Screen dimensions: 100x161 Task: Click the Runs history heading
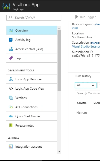[83, 76]
